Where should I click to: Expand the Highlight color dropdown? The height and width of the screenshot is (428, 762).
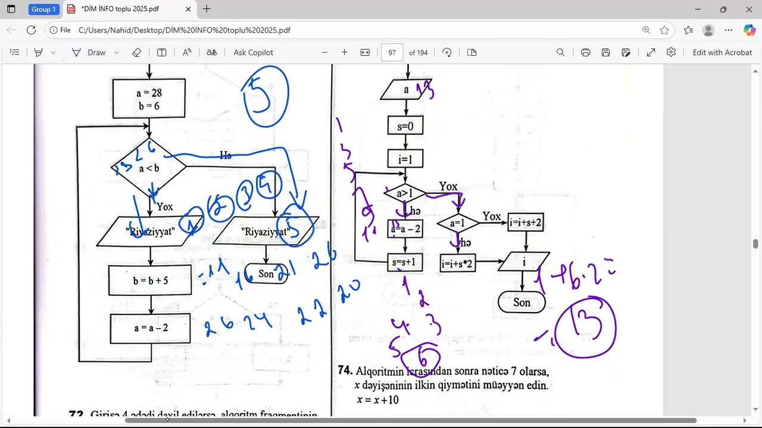tap(53, 52)
